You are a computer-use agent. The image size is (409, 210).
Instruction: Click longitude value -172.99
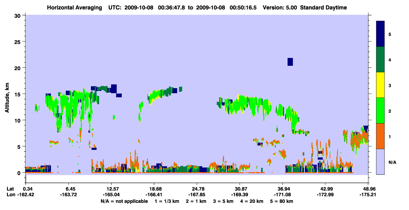325,195
